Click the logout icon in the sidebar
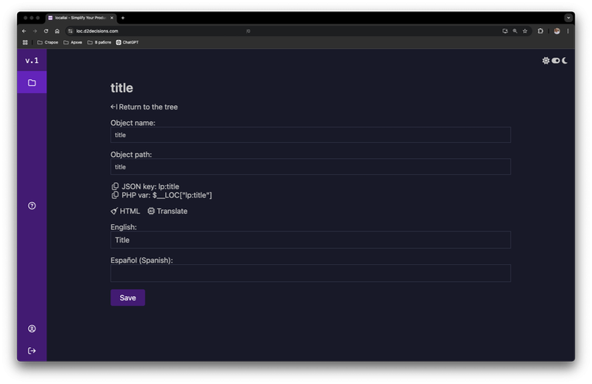 [x=32, y=351]
